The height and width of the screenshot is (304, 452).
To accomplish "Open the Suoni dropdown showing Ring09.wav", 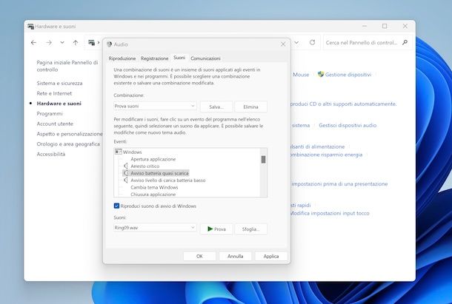I will (x=155, y=228).
